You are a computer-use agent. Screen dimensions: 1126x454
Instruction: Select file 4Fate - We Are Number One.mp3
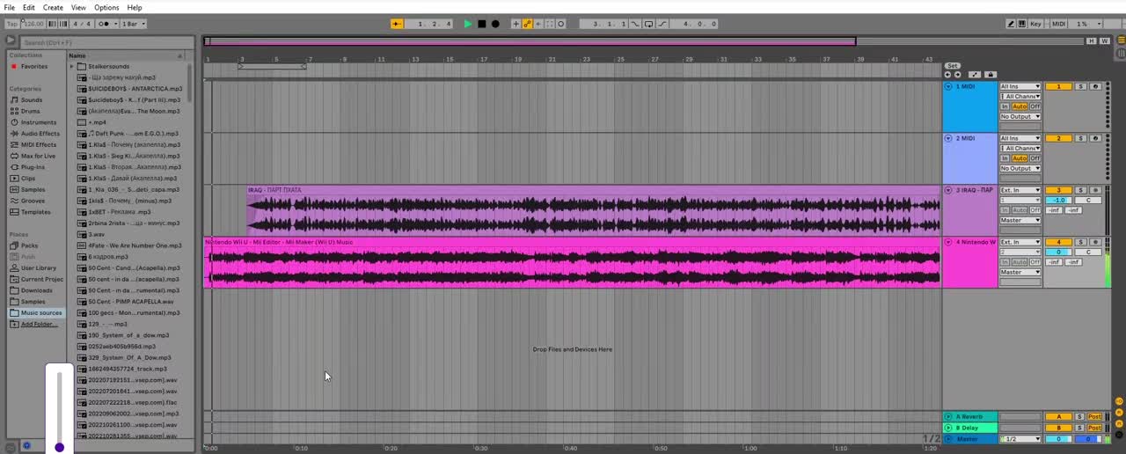pos(135,245)
